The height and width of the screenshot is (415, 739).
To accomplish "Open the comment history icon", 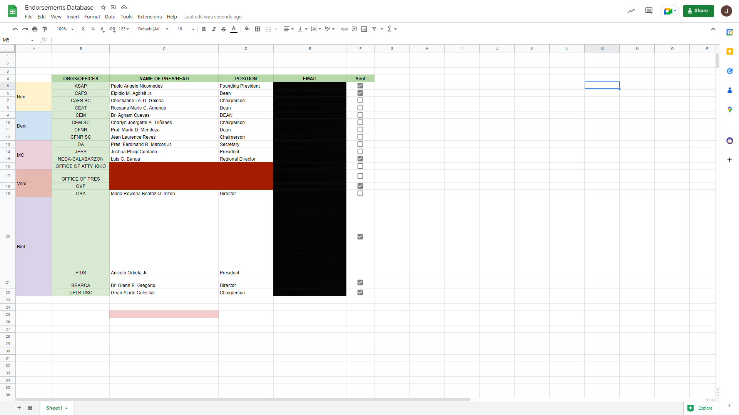I will 649,11.
